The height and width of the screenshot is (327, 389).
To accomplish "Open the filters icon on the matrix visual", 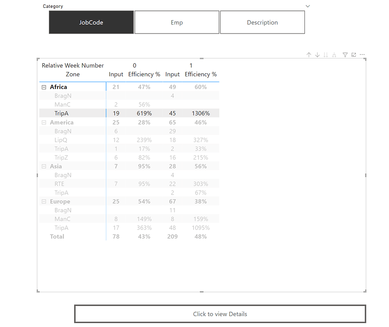I will [345, 54].
